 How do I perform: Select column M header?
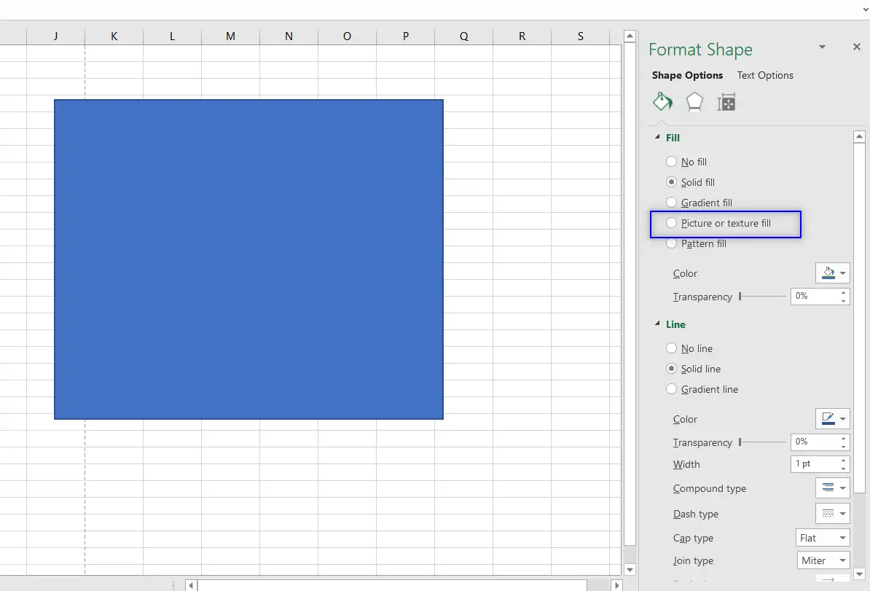[230, 36]
